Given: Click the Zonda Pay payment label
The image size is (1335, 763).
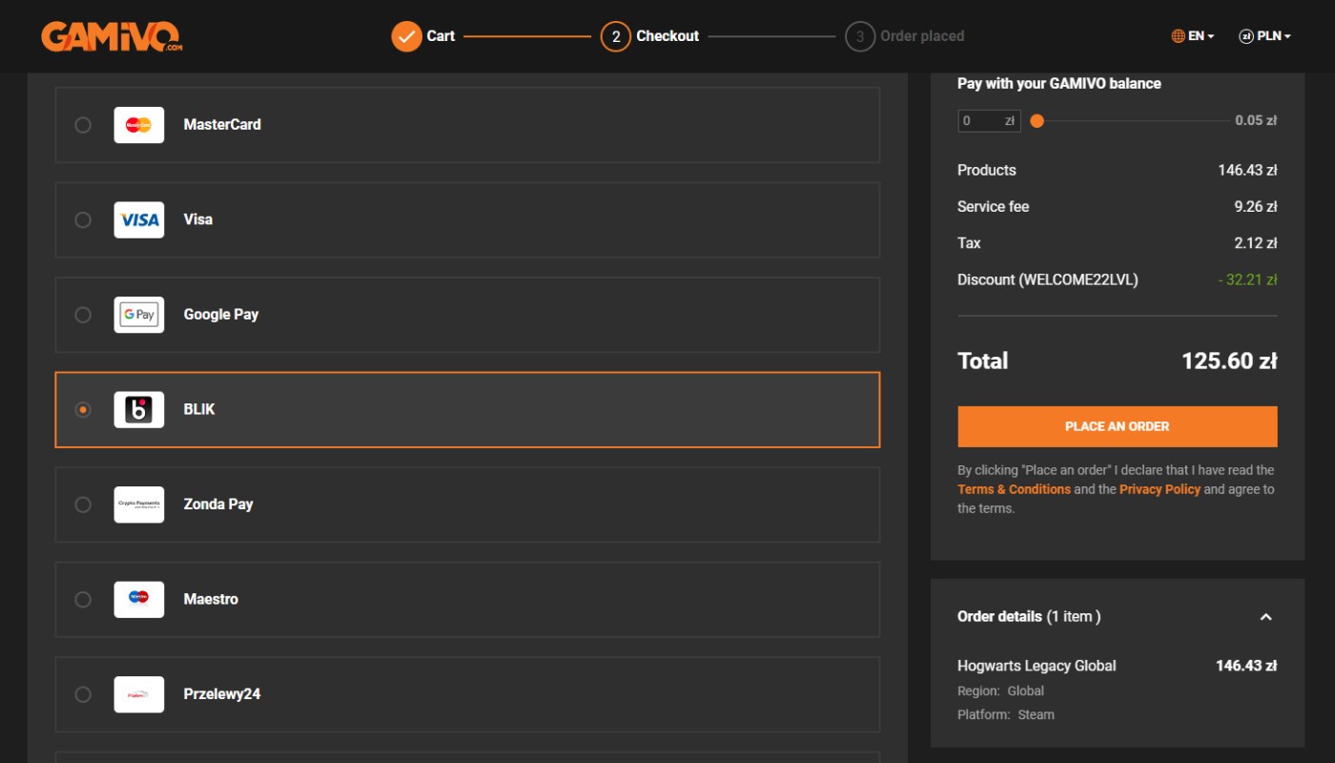Looking at the screenshot, I should tap(218, 505).
